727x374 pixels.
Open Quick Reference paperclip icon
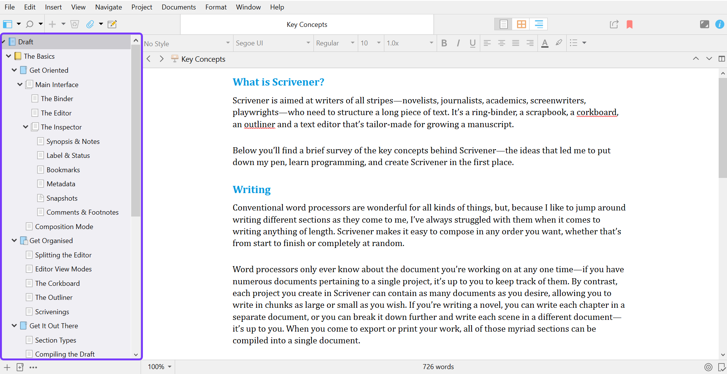click(x=90, y=25)
